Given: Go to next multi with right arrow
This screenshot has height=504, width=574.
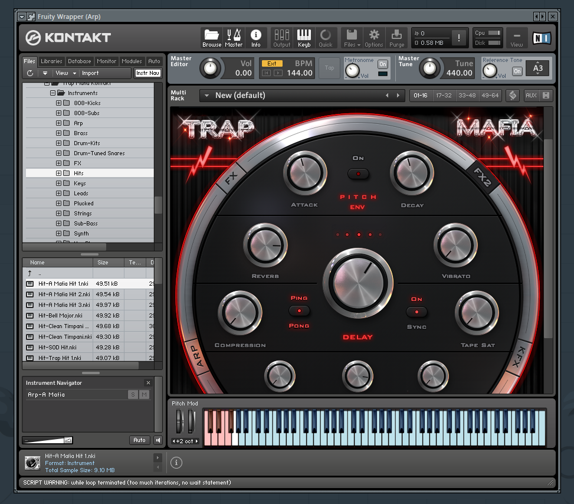Looking at the screenshot, I should coord(398,95).
